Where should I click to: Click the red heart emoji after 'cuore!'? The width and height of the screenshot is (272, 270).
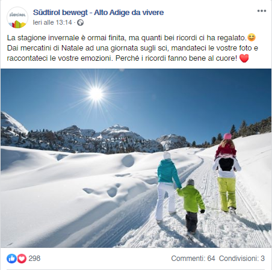[244, 58]
